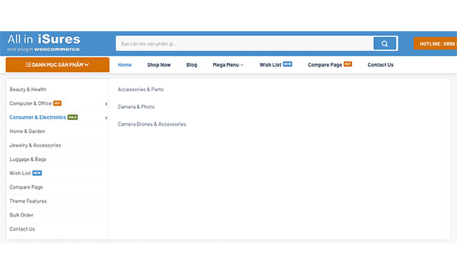The image size is (457, 274).
Task: Expand the Mega Menu chevron
Action: click(242, 65)
